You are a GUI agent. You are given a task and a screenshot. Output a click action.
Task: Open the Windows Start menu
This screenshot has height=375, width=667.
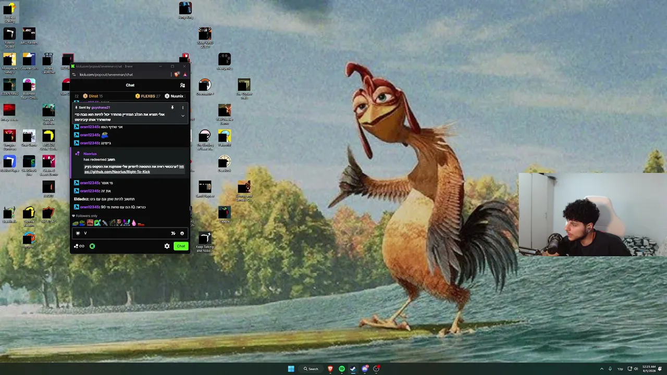click(291, 369)
